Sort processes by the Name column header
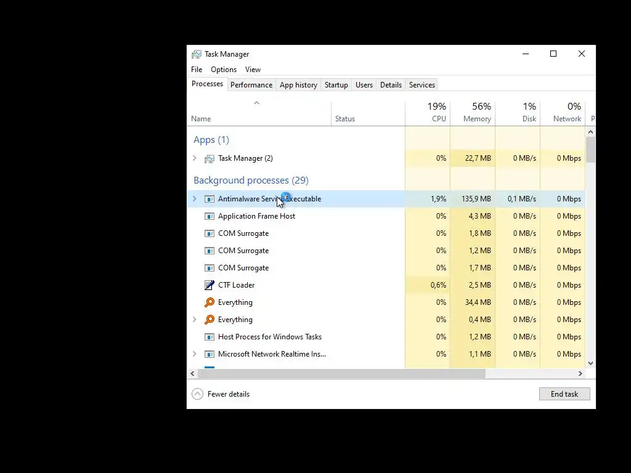 [x=259, y=113]
